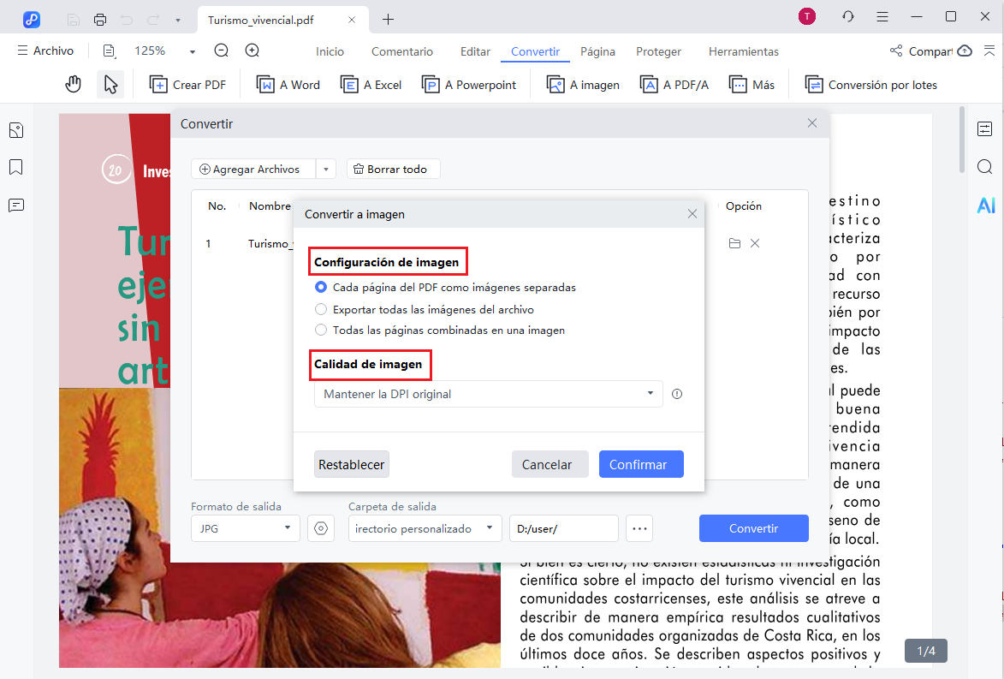Select 'Cada página del PDF como imágenes separadas'
1004x679 pixels.
(321, 289)
